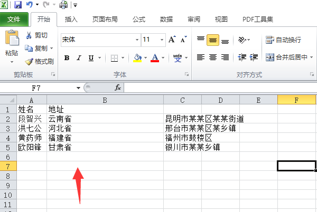Open the fill color dropdown arrow
Screen dimensions: 317x212
[x=146, y=58]
